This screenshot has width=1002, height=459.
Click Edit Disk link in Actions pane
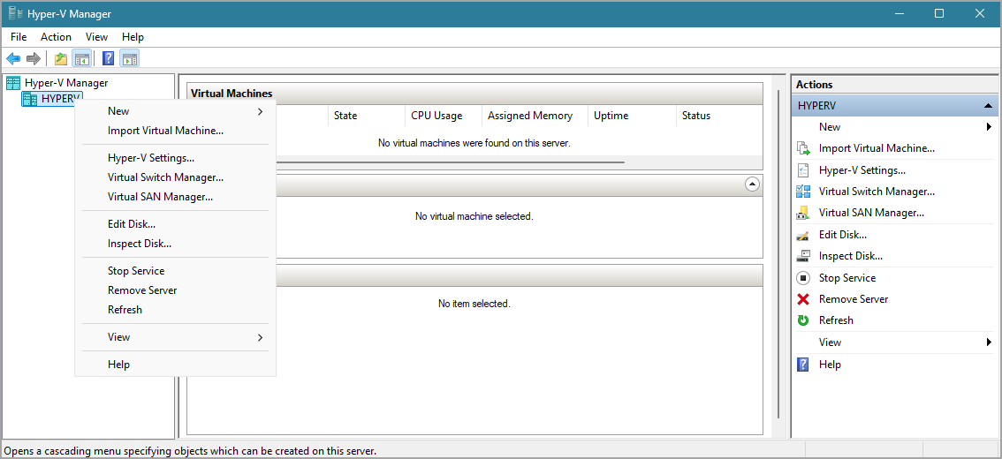tap(843, 235)
